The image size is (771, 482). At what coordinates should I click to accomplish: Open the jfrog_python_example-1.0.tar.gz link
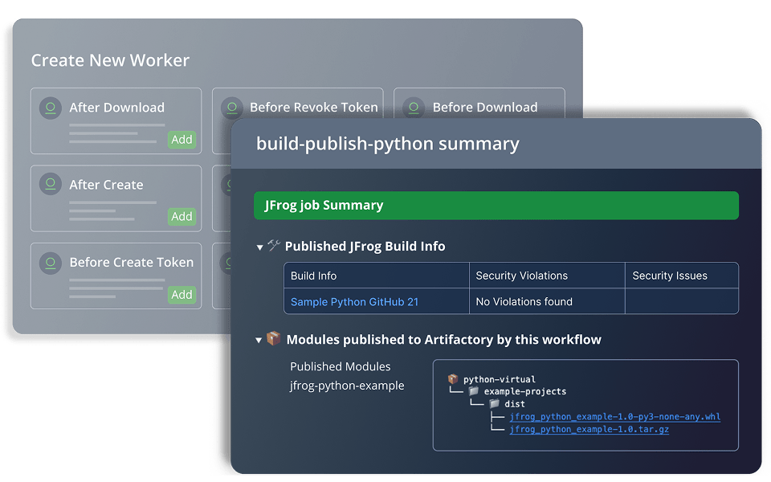click(x=589, y=429)
